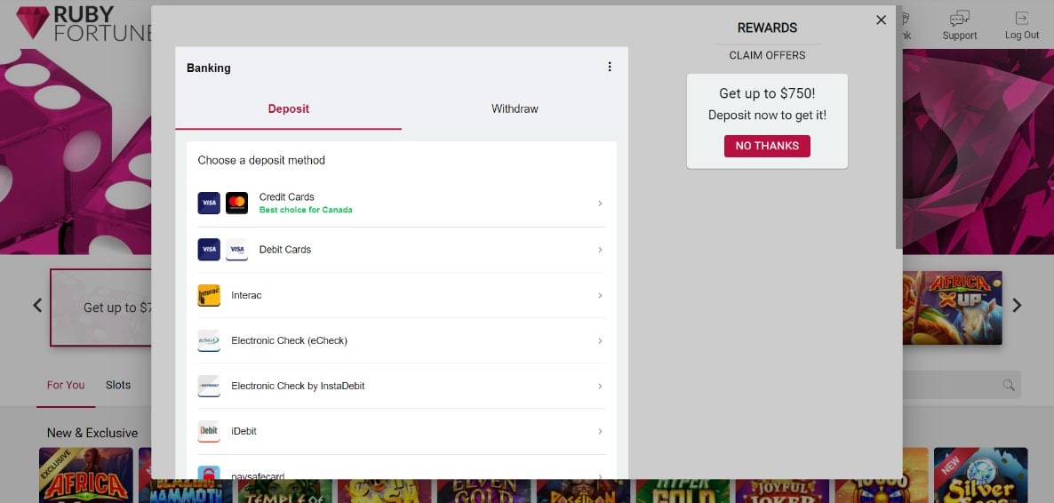
Task: Click 'Best choice for Canada' text
Action: coord(306,210)
